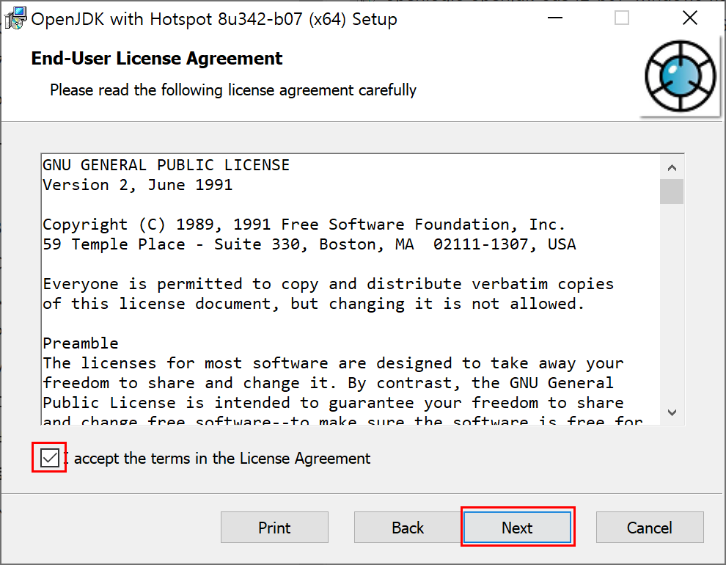
Task: Click the 'The licenses for most software' line
Action: pos(334,363)
